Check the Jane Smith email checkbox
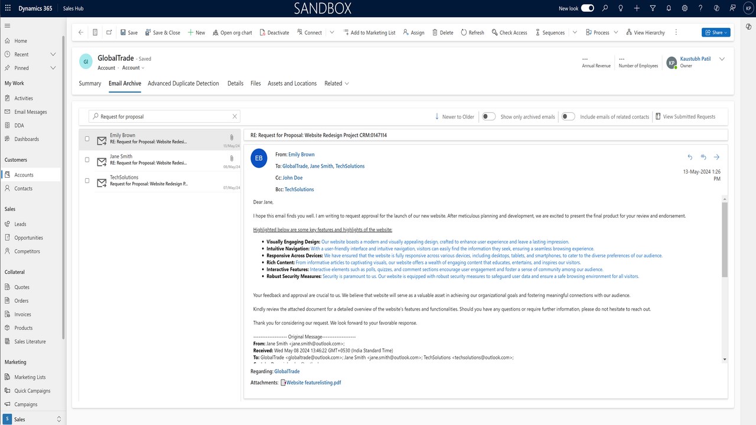This screenshot has width=756, height=425. tap(87, 160)
